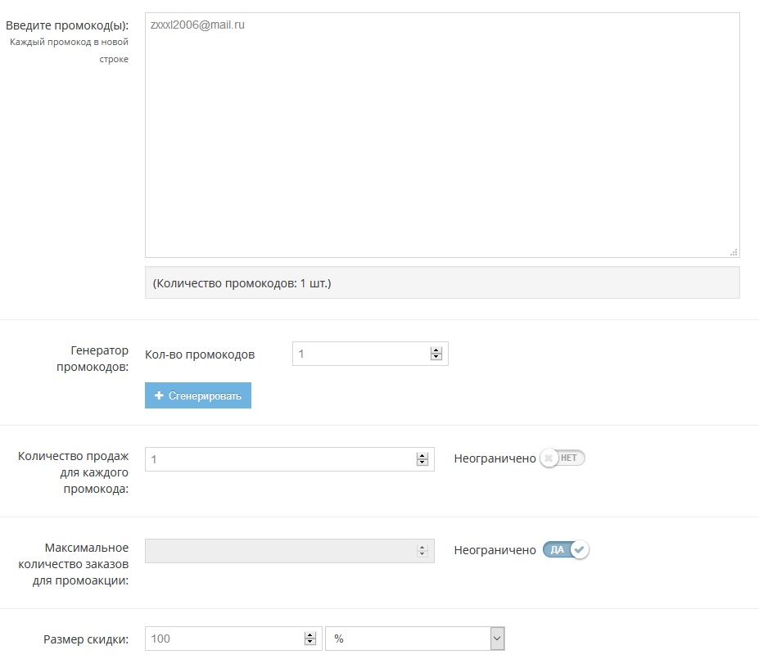This screenshot has height=659, width=759.
Task: Toggle unlimited sales switch showing НЕТ
Action: 562,458
